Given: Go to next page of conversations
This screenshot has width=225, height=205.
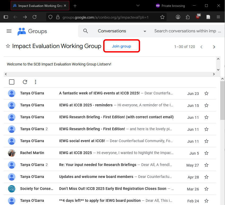Looking at the screenshot, I should point(214,47).
